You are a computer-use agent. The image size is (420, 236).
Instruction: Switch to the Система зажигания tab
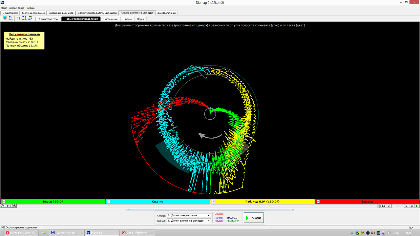33,13
